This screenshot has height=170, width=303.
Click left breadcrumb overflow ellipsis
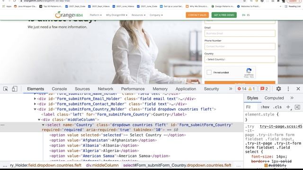[x=5, y=166]
